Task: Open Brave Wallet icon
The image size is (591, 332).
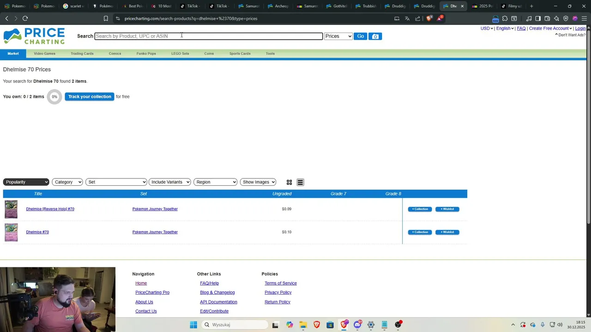Action: click(x=547, y=18)
